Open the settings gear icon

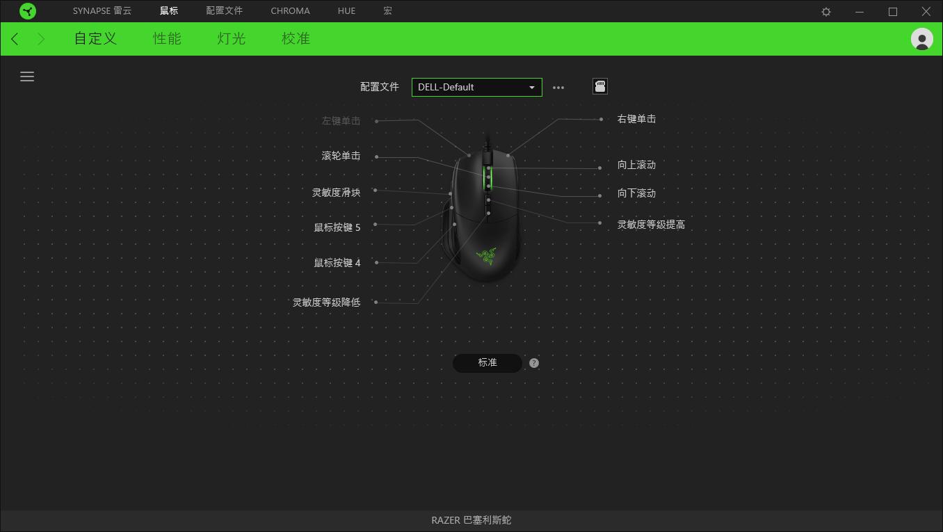[x=825, y=11]
